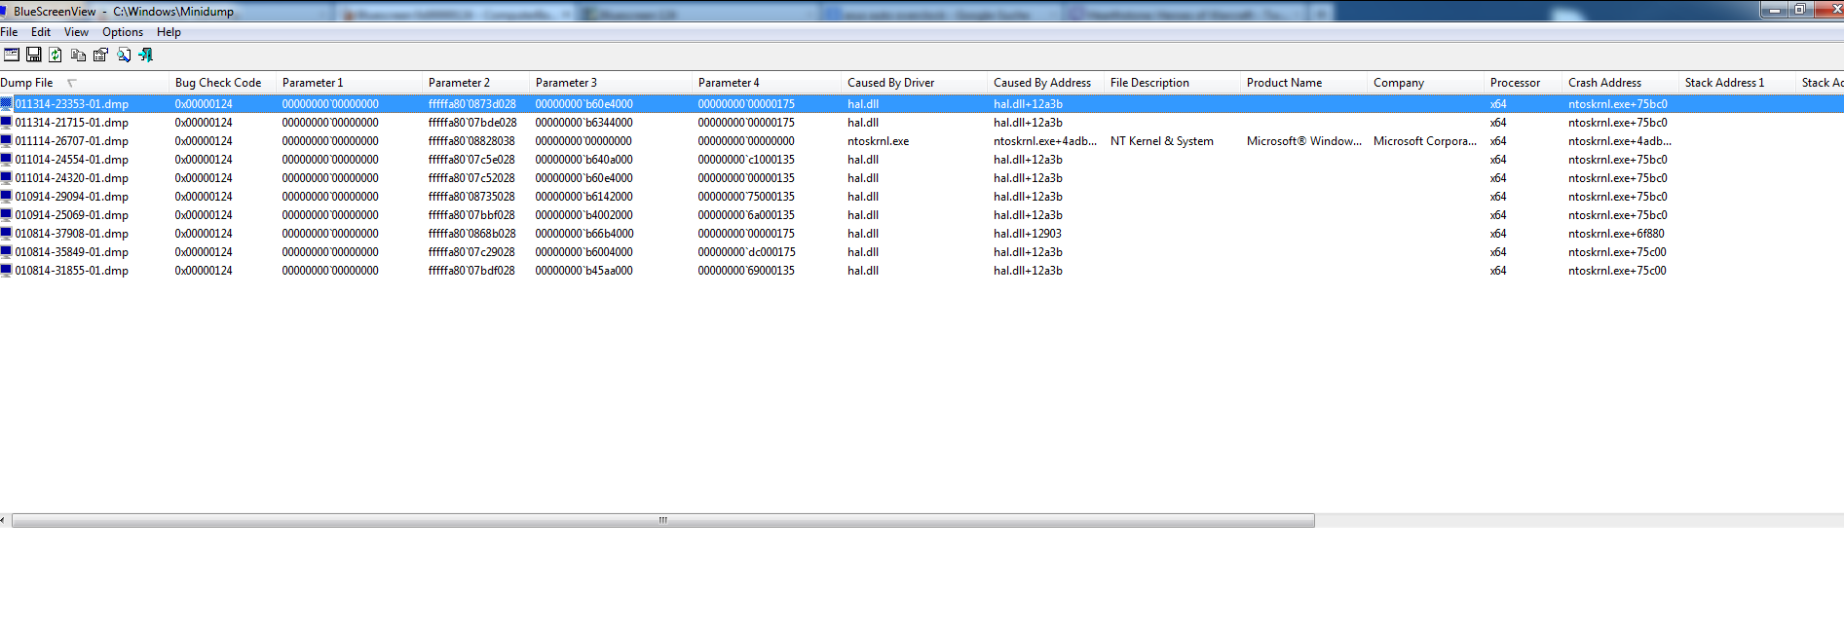1844x631 pixels.
Task: Open the Edit menu
Action: click(x=41, y=32)
